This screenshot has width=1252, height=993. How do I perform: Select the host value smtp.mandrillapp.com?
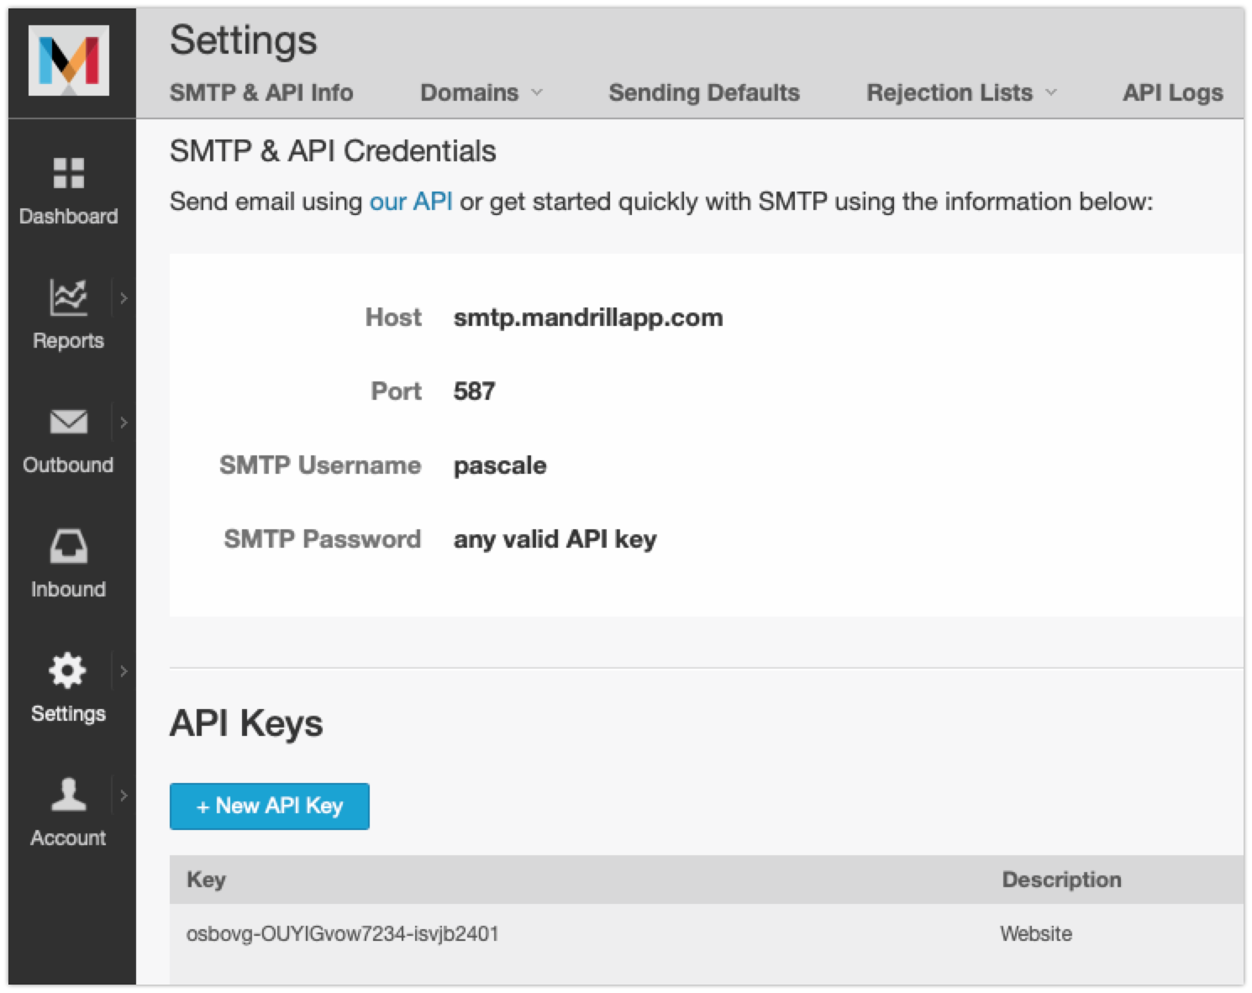pyautogui.click(x=588, y=318)
